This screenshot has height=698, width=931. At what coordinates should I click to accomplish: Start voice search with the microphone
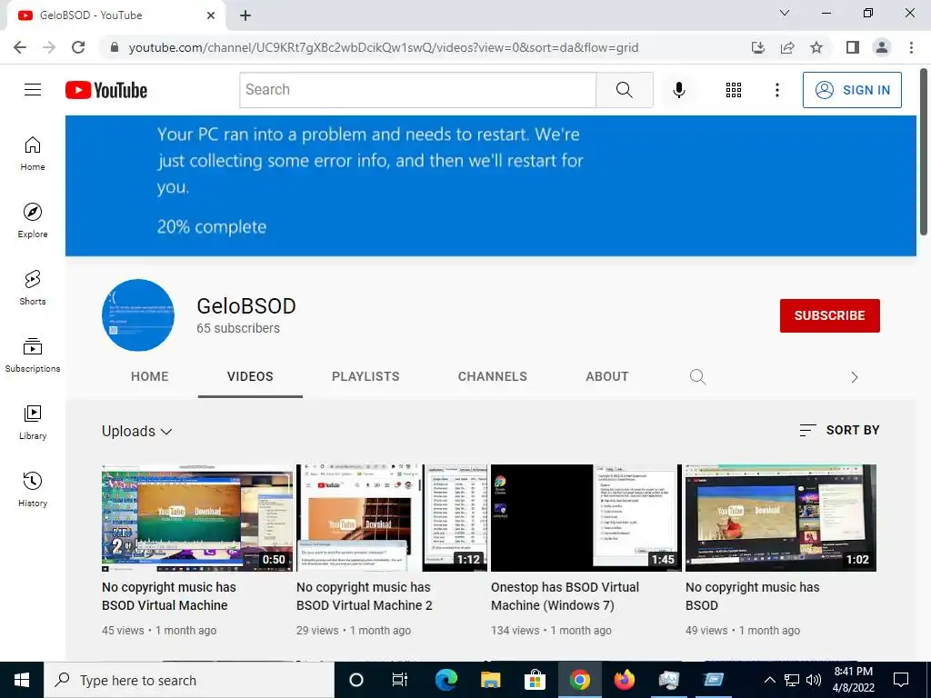click(x=678, y=90)
